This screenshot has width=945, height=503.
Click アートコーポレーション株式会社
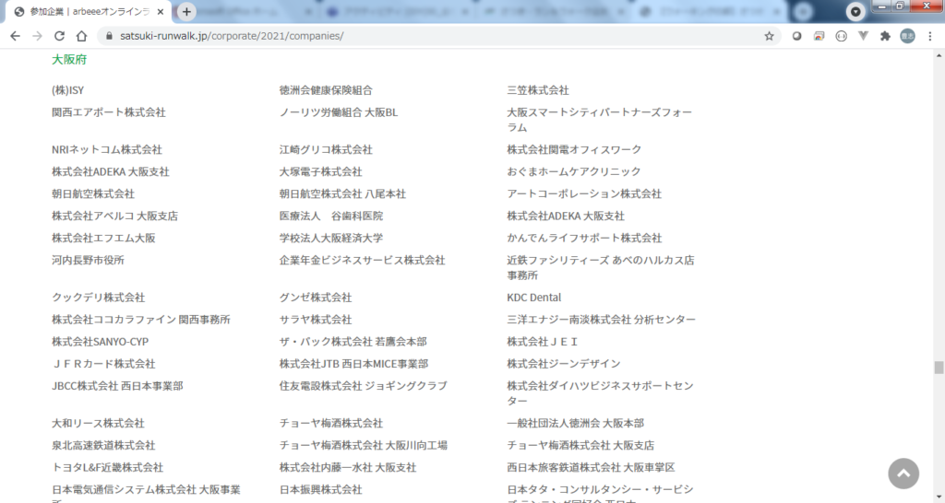(584, 193)
